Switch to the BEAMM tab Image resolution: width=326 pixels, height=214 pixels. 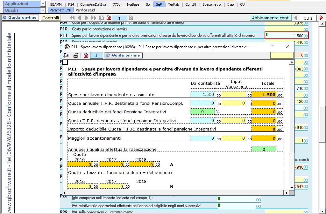point(56,4)
